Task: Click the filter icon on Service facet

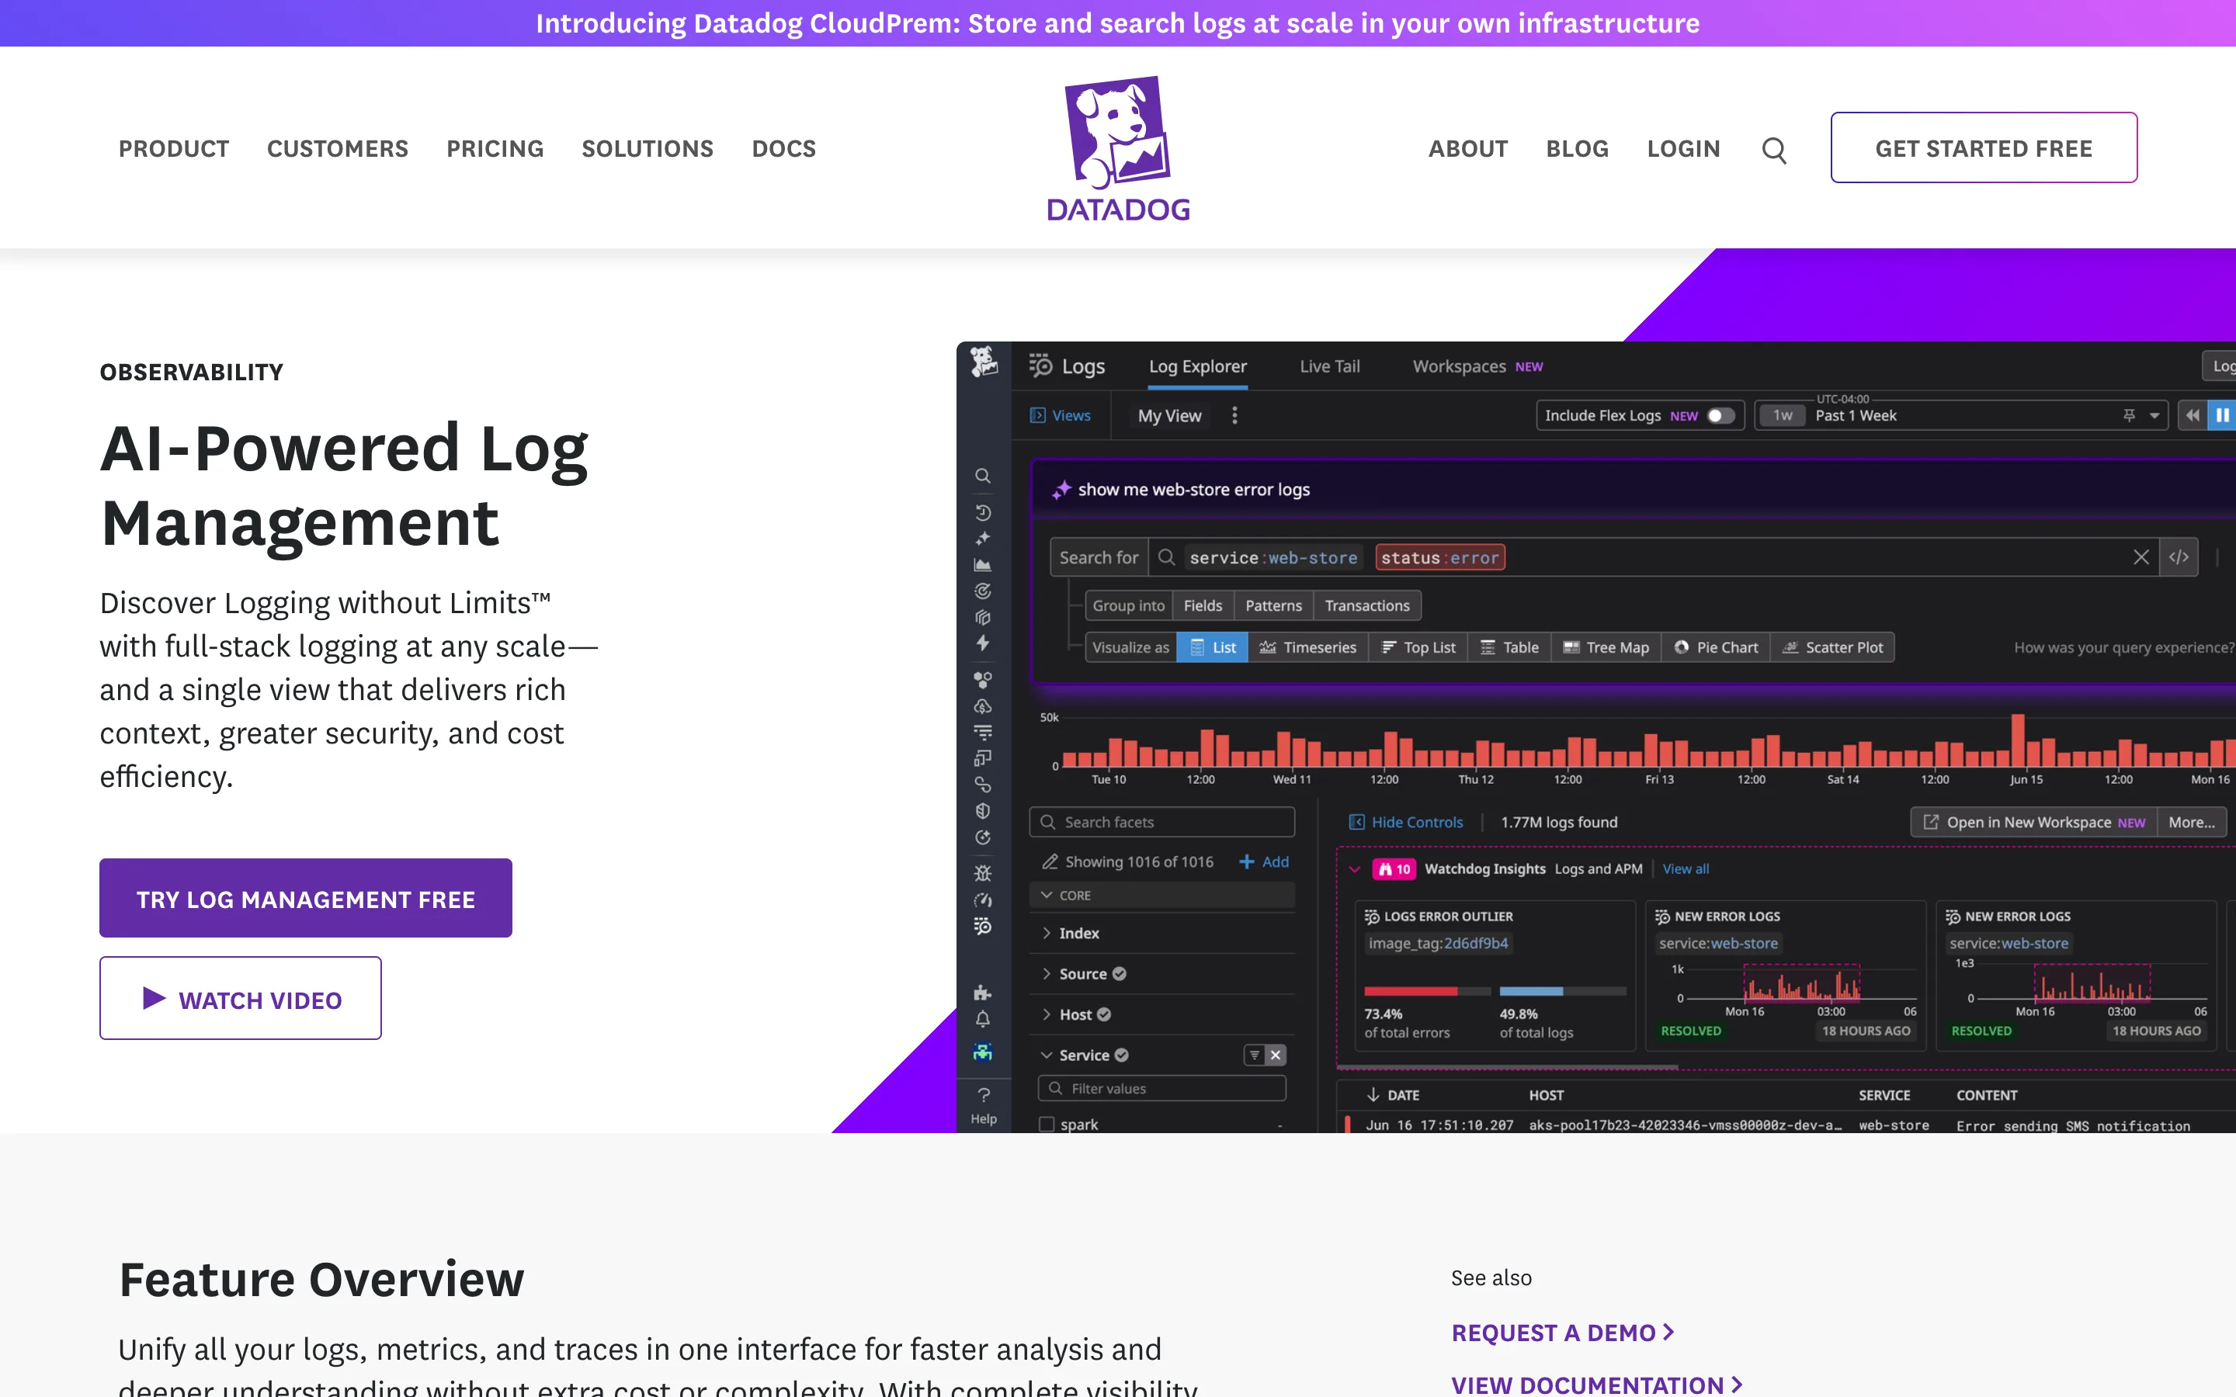Action: (x=1254, y=1056)
